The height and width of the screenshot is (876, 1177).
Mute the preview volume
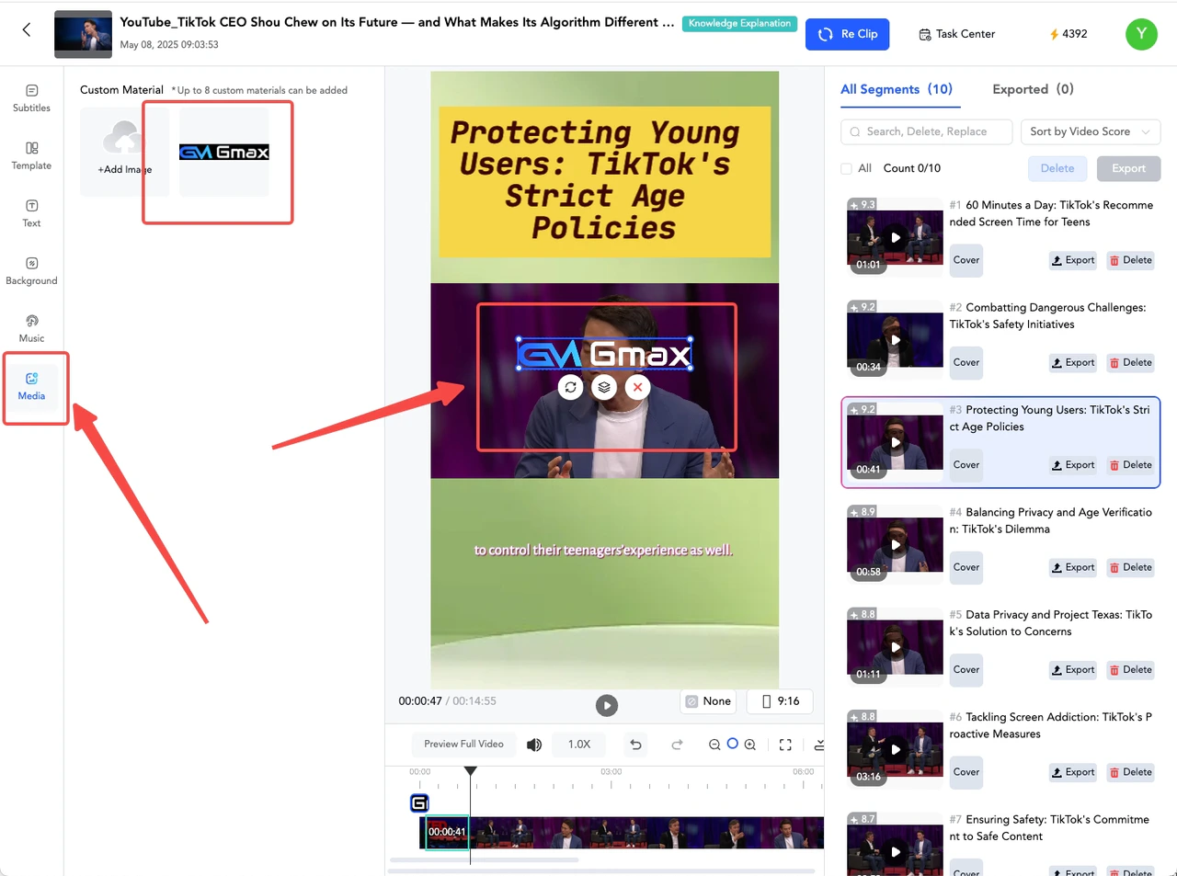534,745
